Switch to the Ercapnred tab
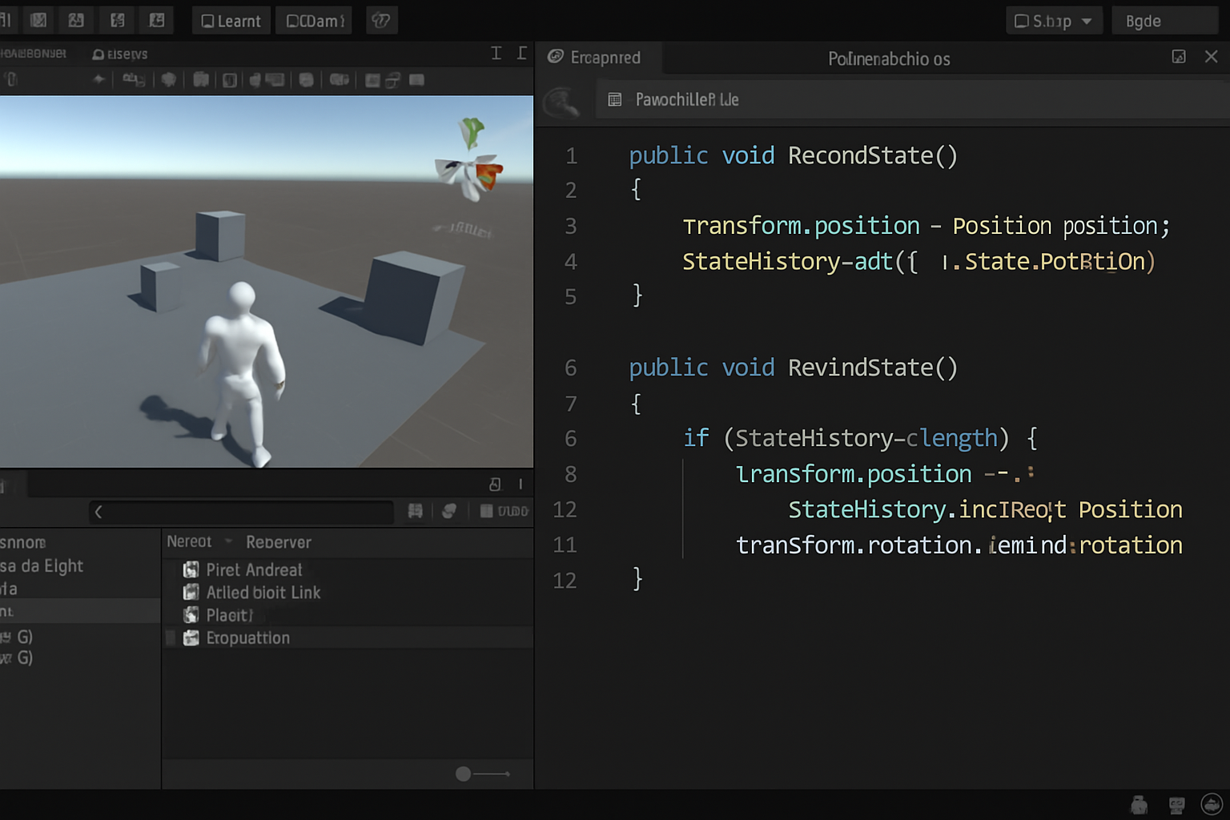The height and width of the screenshot is (820, 1230). [594, 58]
